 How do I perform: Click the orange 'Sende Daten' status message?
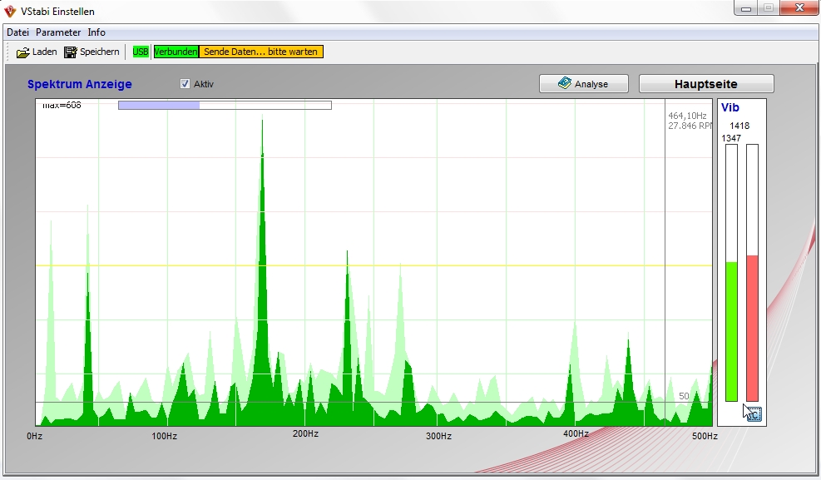pos(260,52)
